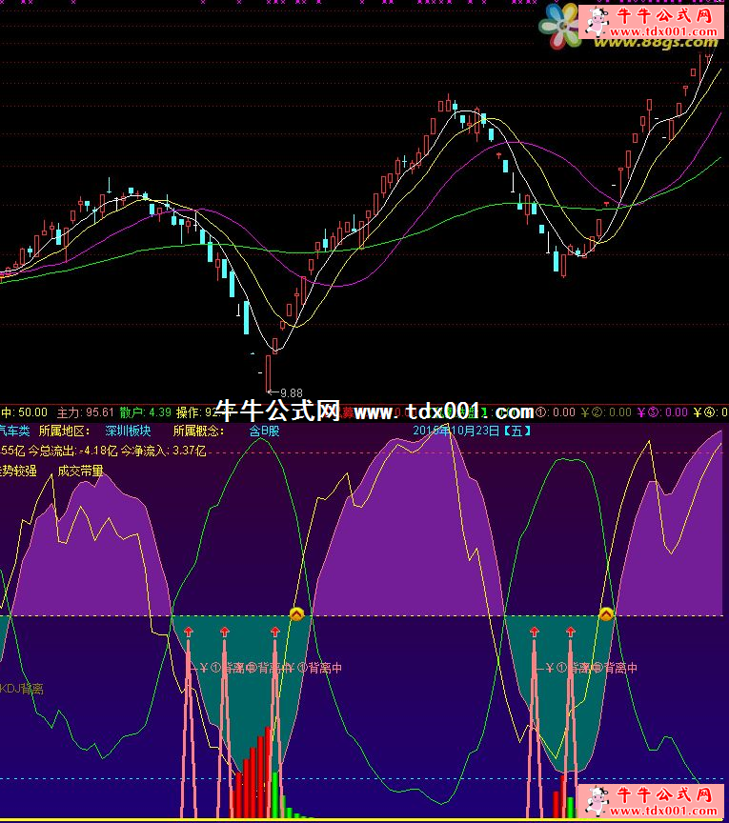
Task: Click the first yellow chevron circle marker
Action: pyautogui.click(x=296, y=614)
